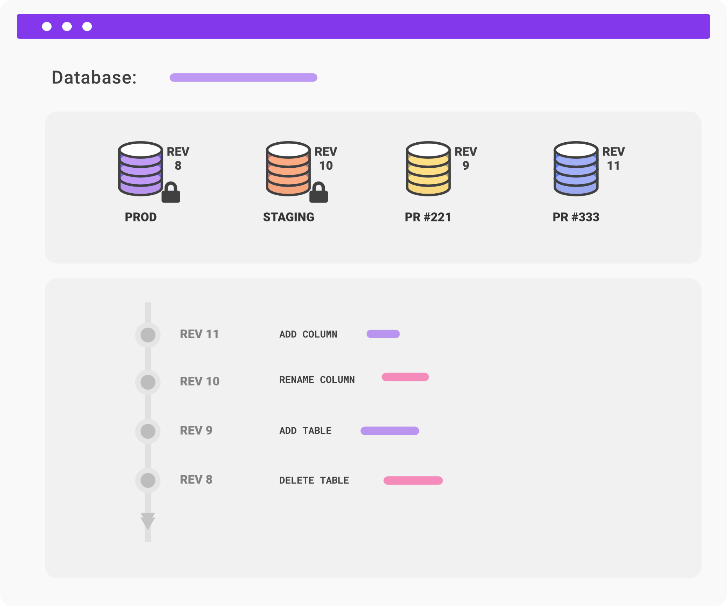Screen dimensions: 727x606
Task: Click the REV 9 timeline marker circle
Action: [x=148, y=431]
